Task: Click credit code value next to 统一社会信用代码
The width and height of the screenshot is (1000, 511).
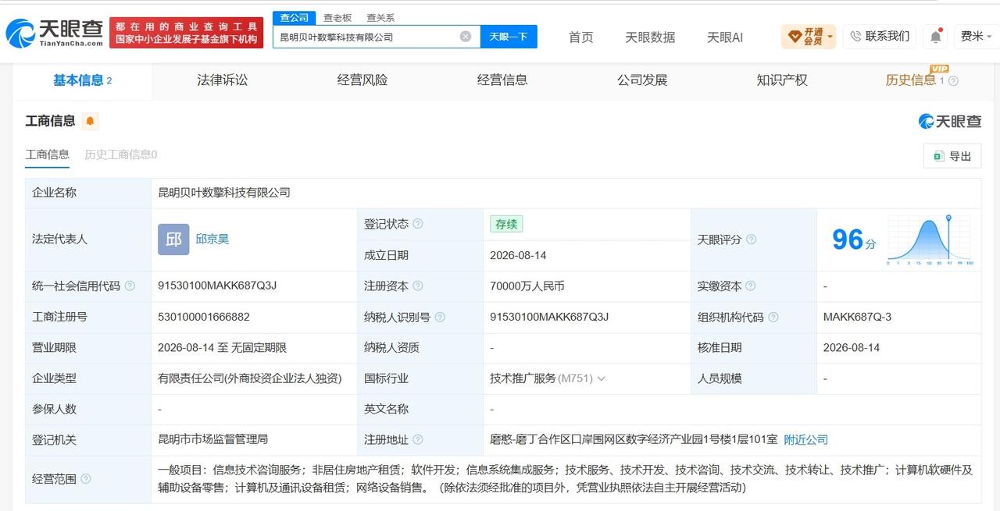Action: (x=217, y=286)
